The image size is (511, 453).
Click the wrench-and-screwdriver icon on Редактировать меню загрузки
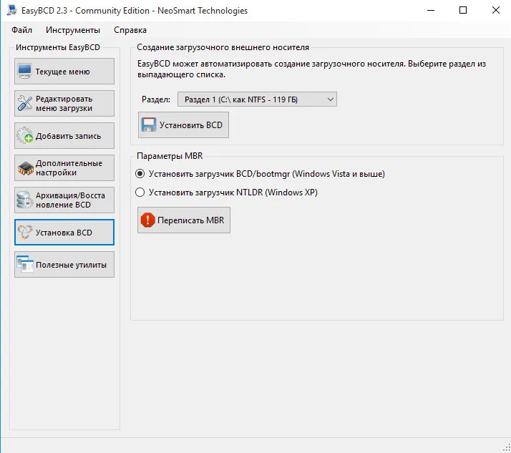[25, 103]
